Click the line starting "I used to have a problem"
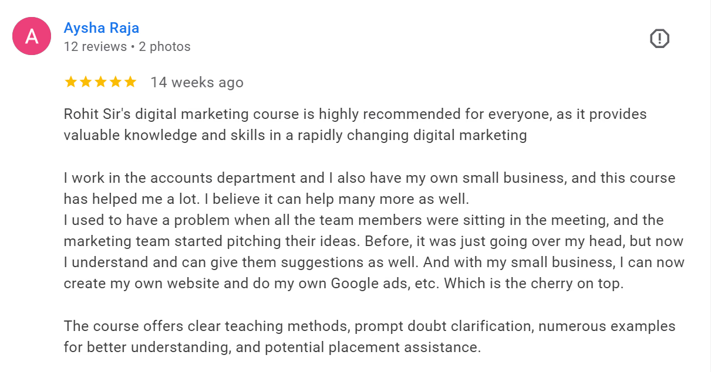The width and height of the screenshot is (711, 372). coord(363,220)
